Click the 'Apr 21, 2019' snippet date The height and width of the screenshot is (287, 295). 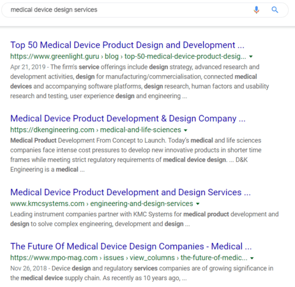(28, 67)
